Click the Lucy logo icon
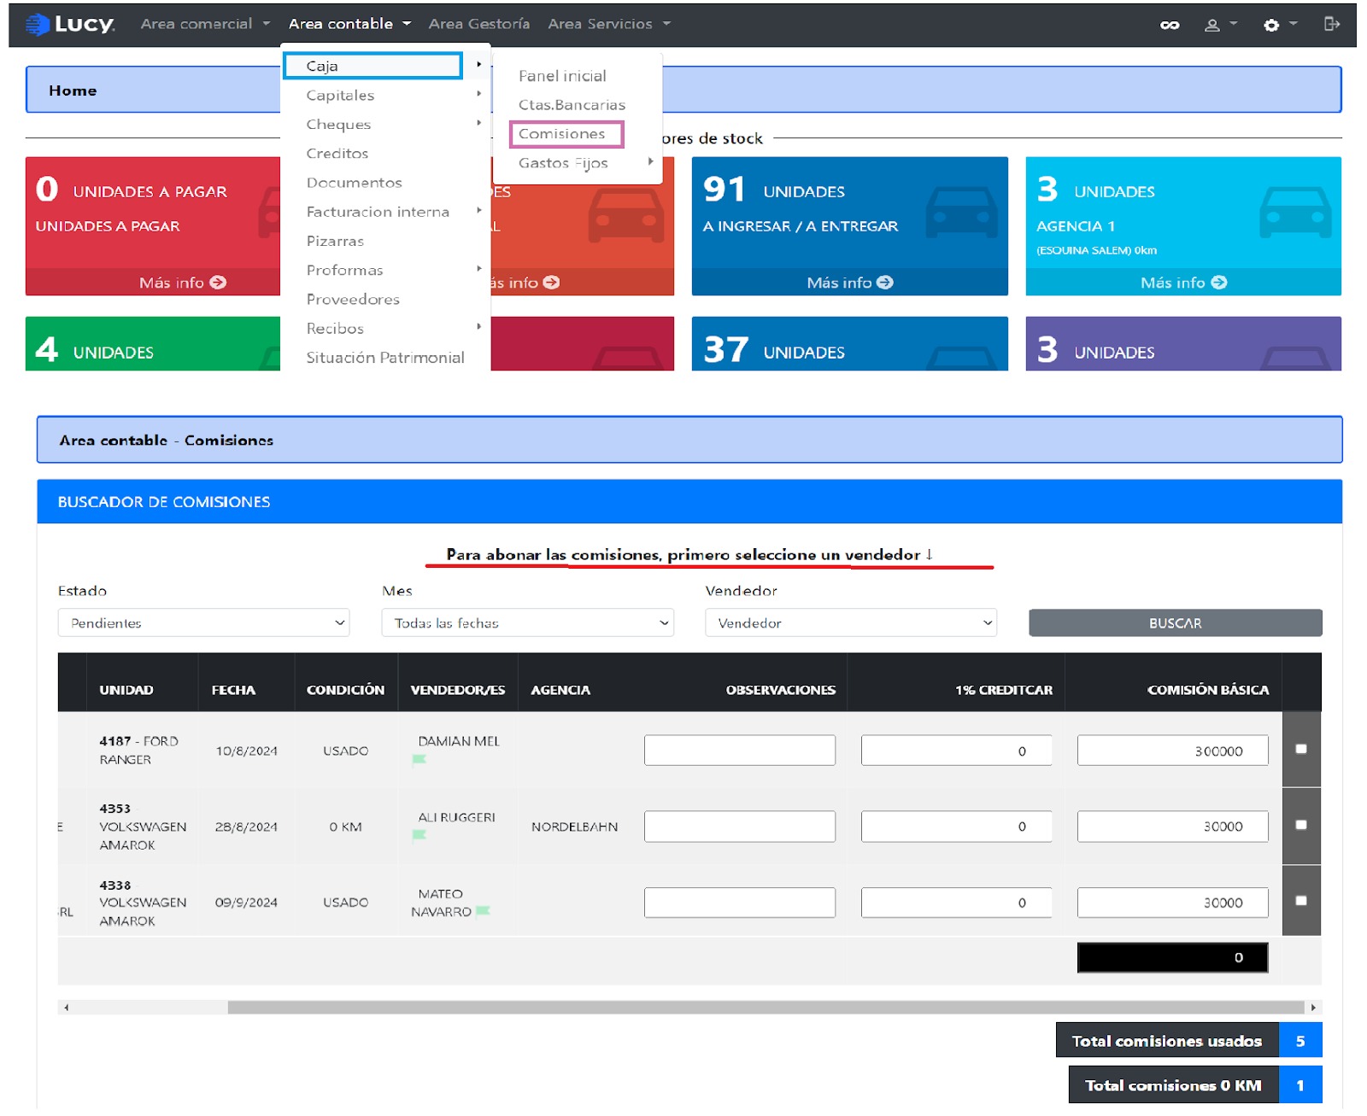This screenshot has height=1116, width=1367. 37,25
